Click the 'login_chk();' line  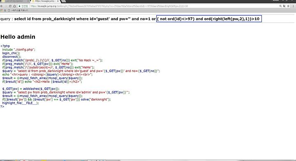[11, 53]
